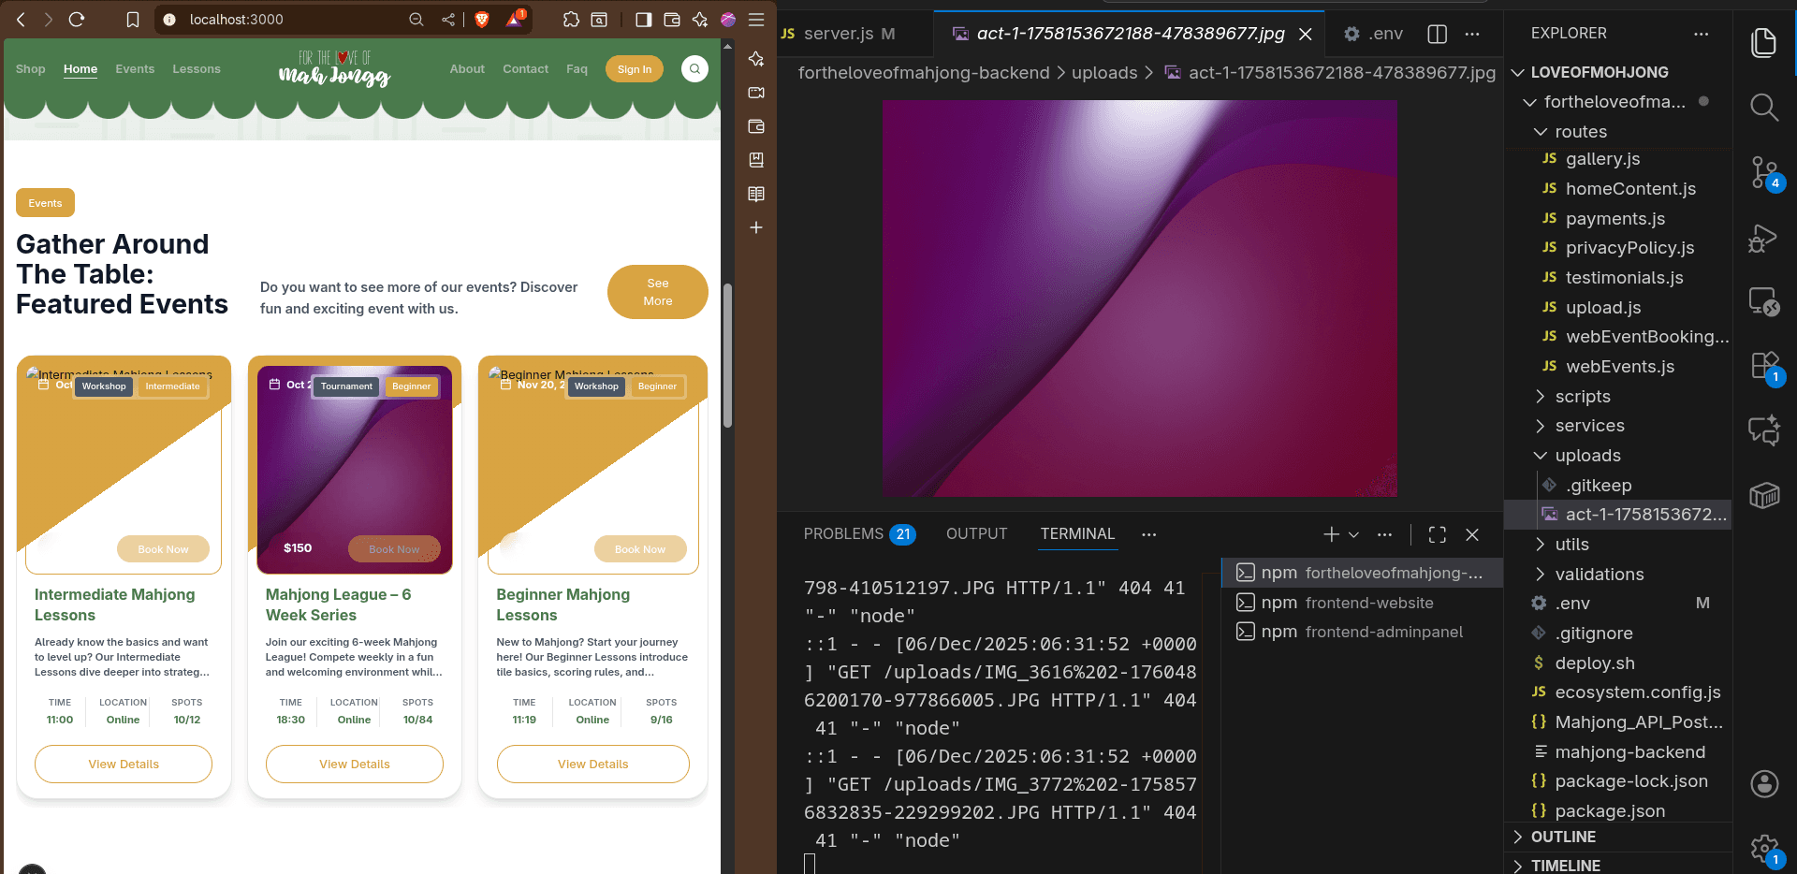Switch to the PROBLEMS panel tab

point(843,533)
